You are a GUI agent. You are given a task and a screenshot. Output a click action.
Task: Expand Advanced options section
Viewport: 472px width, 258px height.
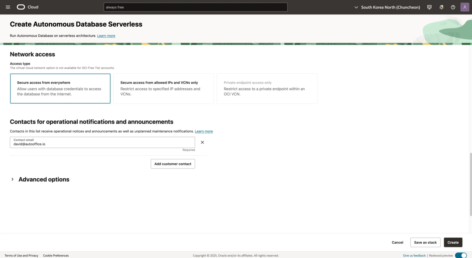tap(40, 179)
